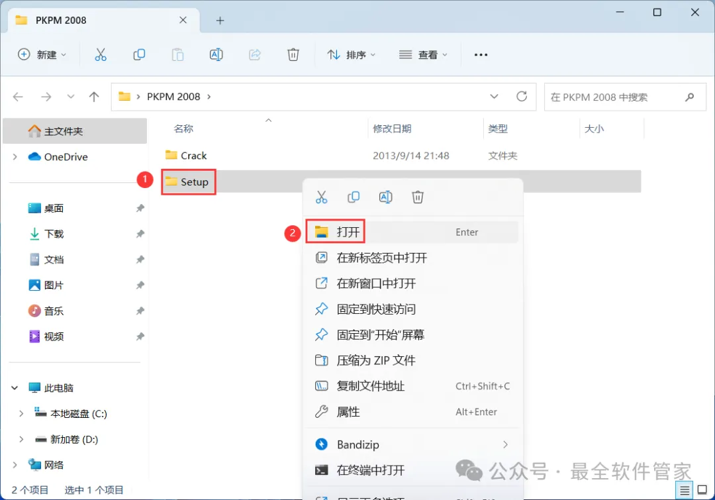The image size is (715, 500).
Task: Choose 在终端中打开
Action: pos(412,470)
